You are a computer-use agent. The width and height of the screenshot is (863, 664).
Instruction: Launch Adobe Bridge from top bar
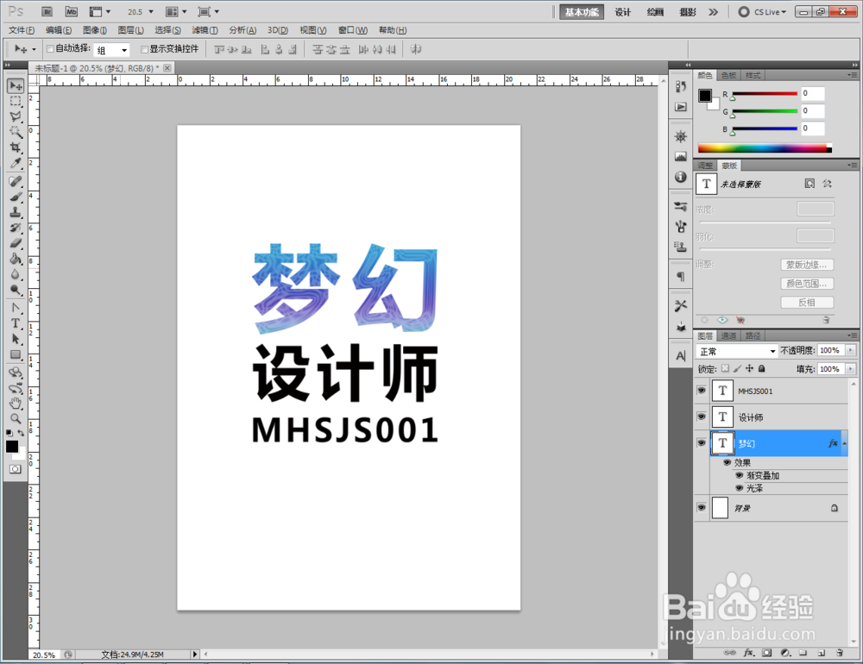[47, 11]
